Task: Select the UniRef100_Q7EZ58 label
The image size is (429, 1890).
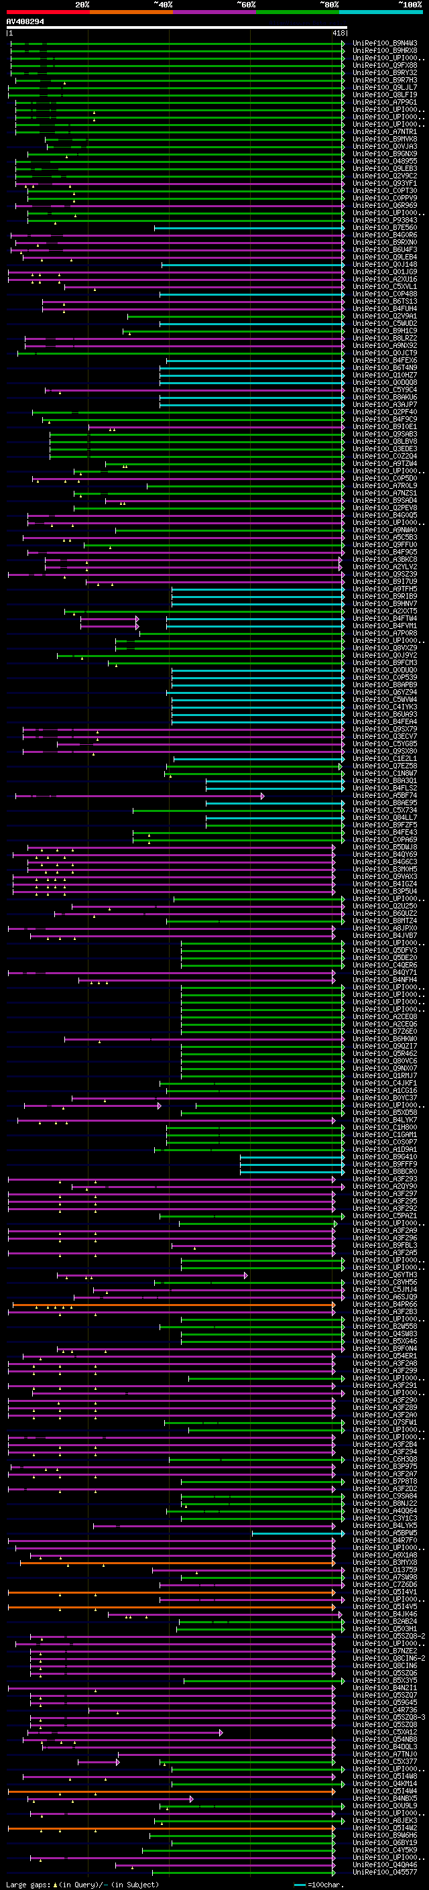Action: point(385,766)
